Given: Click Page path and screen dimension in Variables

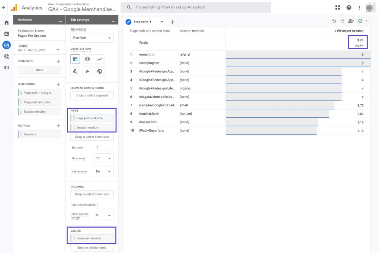Looking at the screenshot, I should (39, 102).
